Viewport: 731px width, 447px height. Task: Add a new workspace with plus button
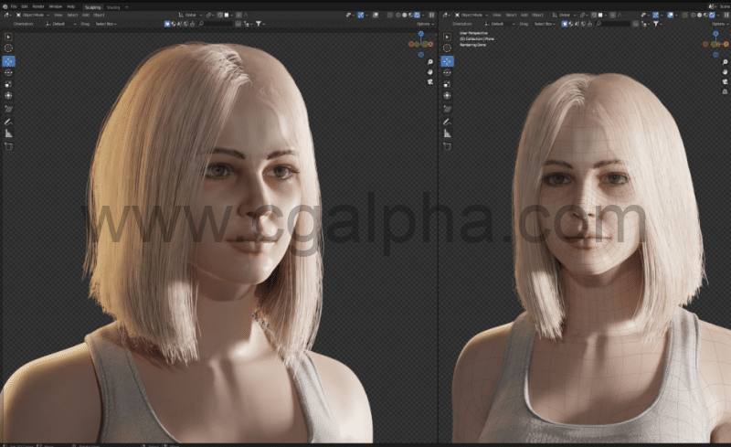(x=126, y=7)
